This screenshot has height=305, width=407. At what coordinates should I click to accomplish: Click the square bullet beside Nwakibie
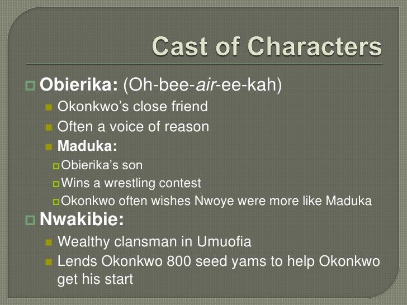coord(30,220)
